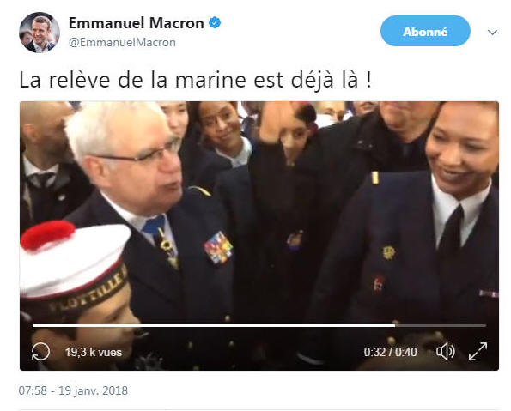511x411 pixels.
Task: Click the blue verified badge beside the name
Action: tap(215, 23)
